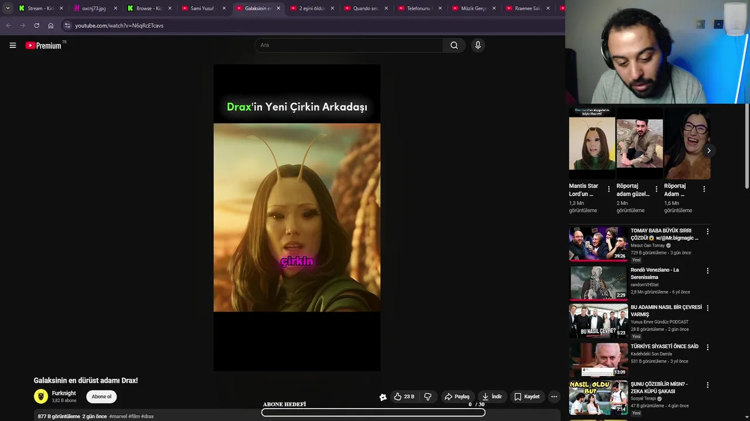Open TÜRKİYE SİYASETİ ÖNCE SAİD thumbnail
The width and height of the screenshot is (750, 421).
tap(598, 359)
